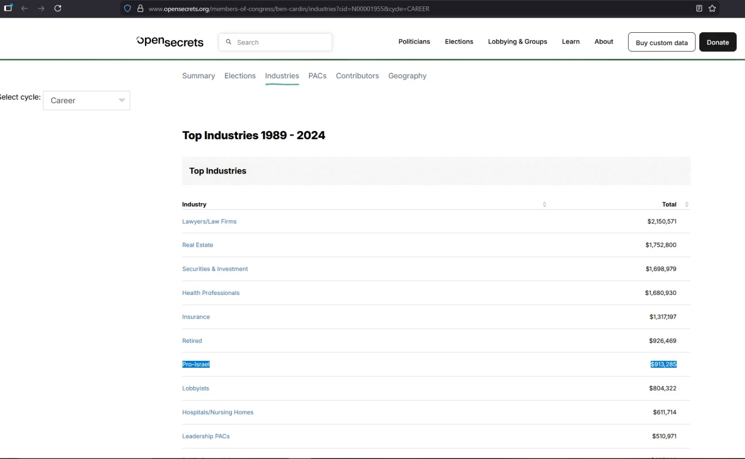Open the Elections nav menu
Viewport: 745px width, 459px height.
[x=459, y=42]
